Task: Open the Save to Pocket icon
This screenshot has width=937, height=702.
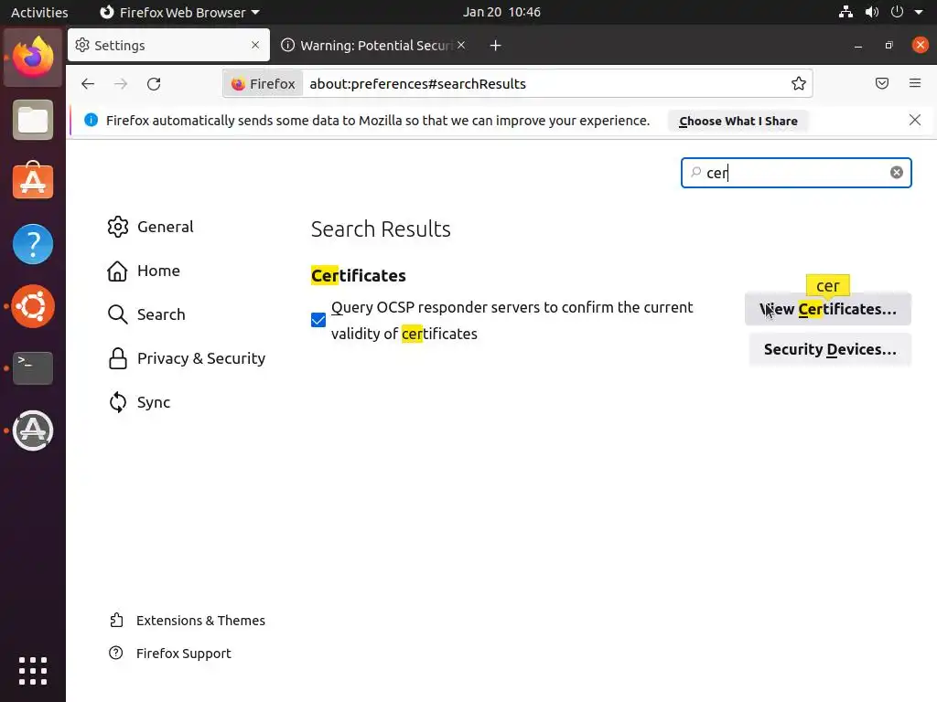Action: click(882, 84)
